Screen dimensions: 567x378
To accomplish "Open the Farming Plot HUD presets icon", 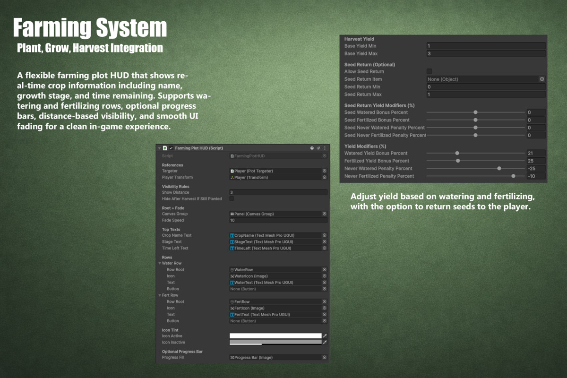I will (318, 148).
